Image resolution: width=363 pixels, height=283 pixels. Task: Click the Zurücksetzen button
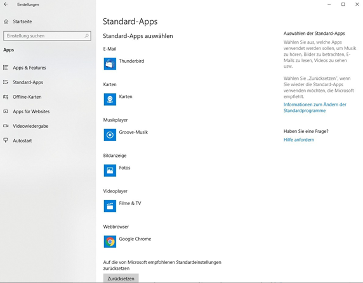121,278
